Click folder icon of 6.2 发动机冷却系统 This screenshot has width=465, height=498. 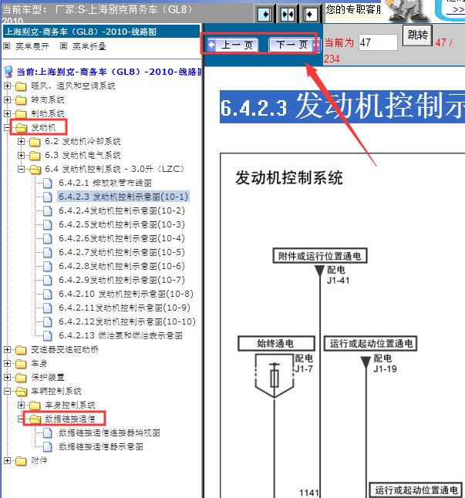point(35,142)
